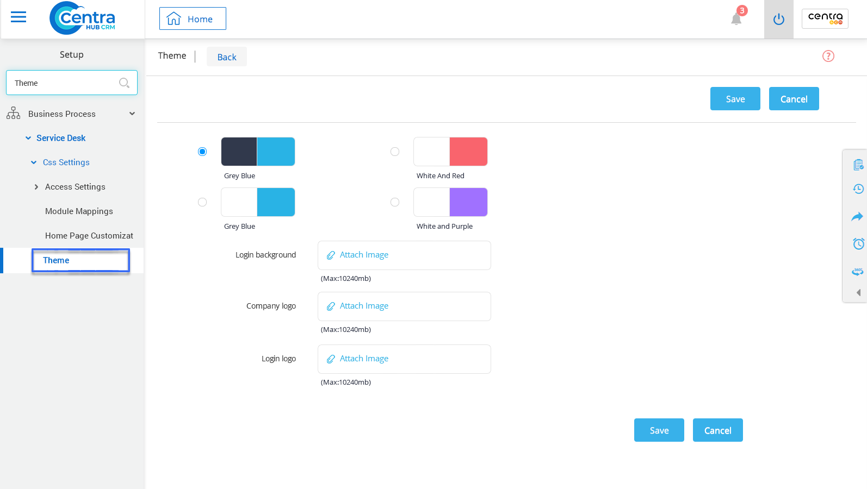Click the Setup search input field
The image size is (867, 489).
(72, 83)
